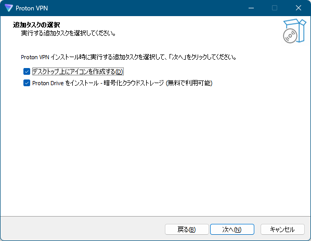Go back with the 戻る(B) button
This screenshot has width=311, height=241.
coord(187,230)
